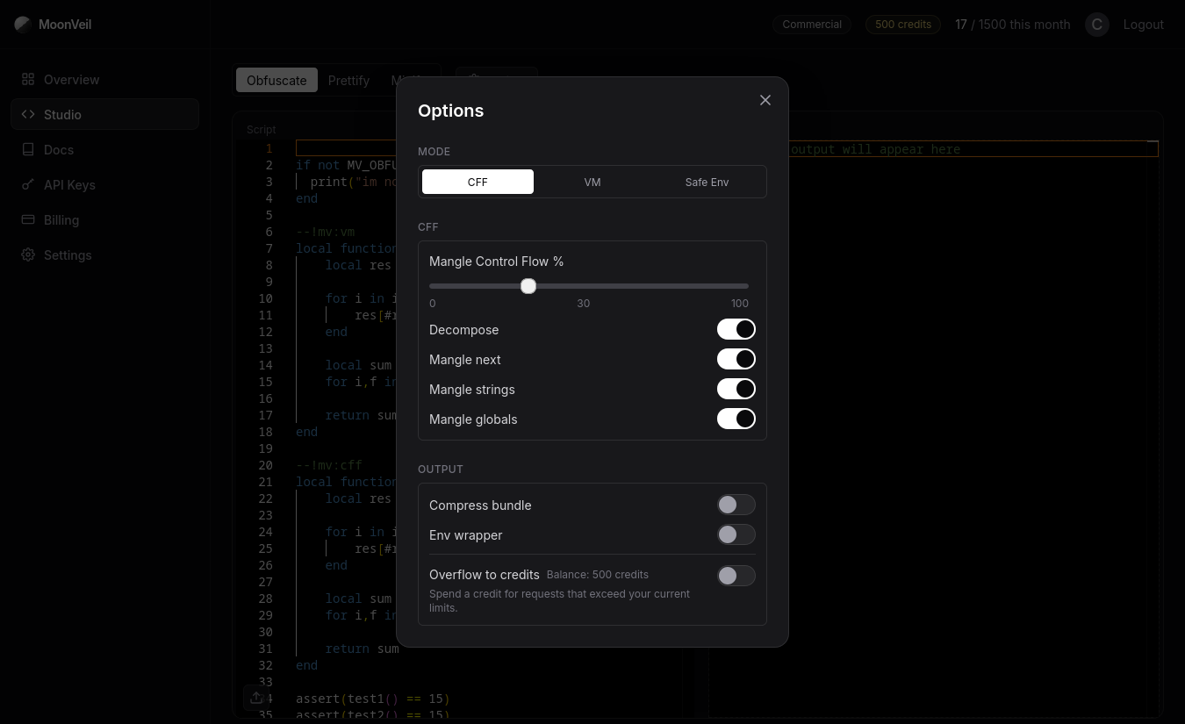Click the '17 / 1500 this month' usage text
This screenshot has height=724, width=1185.
(x=1013, y=25)
